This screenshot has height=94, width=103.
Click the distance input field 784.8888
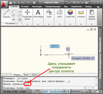55,46
